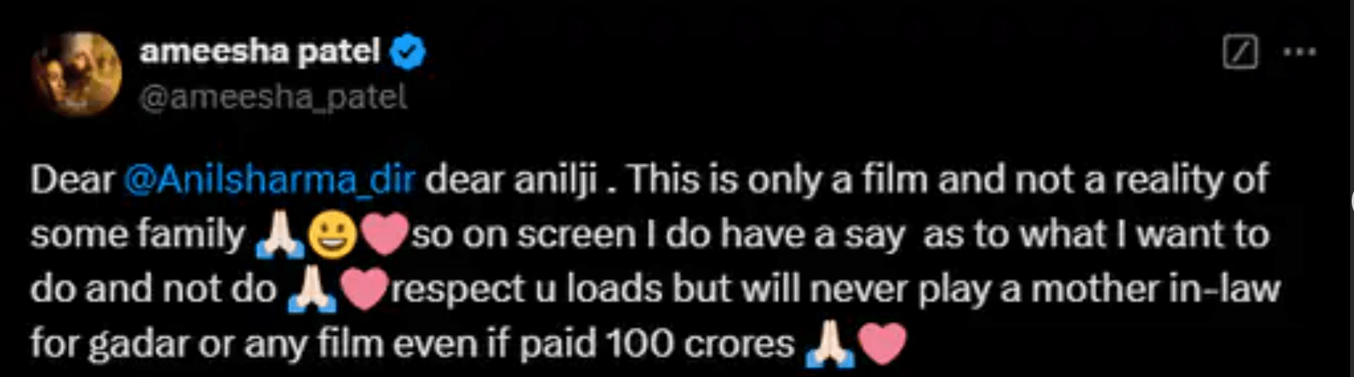This screenshot has height=377, width=1354.
Task: Click the blue verified badge
Action: pos(407,52)
